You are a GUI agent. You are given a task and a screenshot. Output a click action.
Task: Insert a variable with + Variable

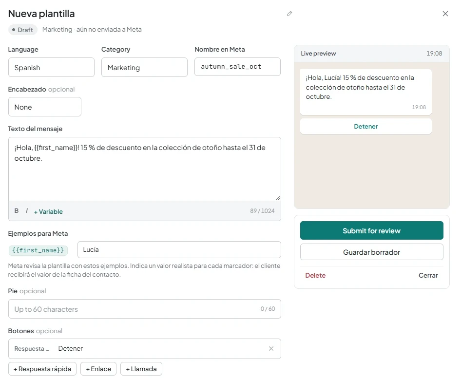coord(48,211)
